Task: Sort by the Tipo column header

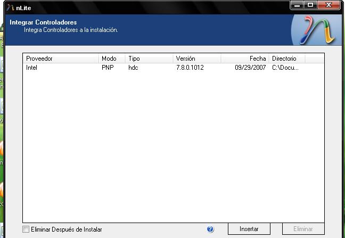Action: (x=149, y=59)
